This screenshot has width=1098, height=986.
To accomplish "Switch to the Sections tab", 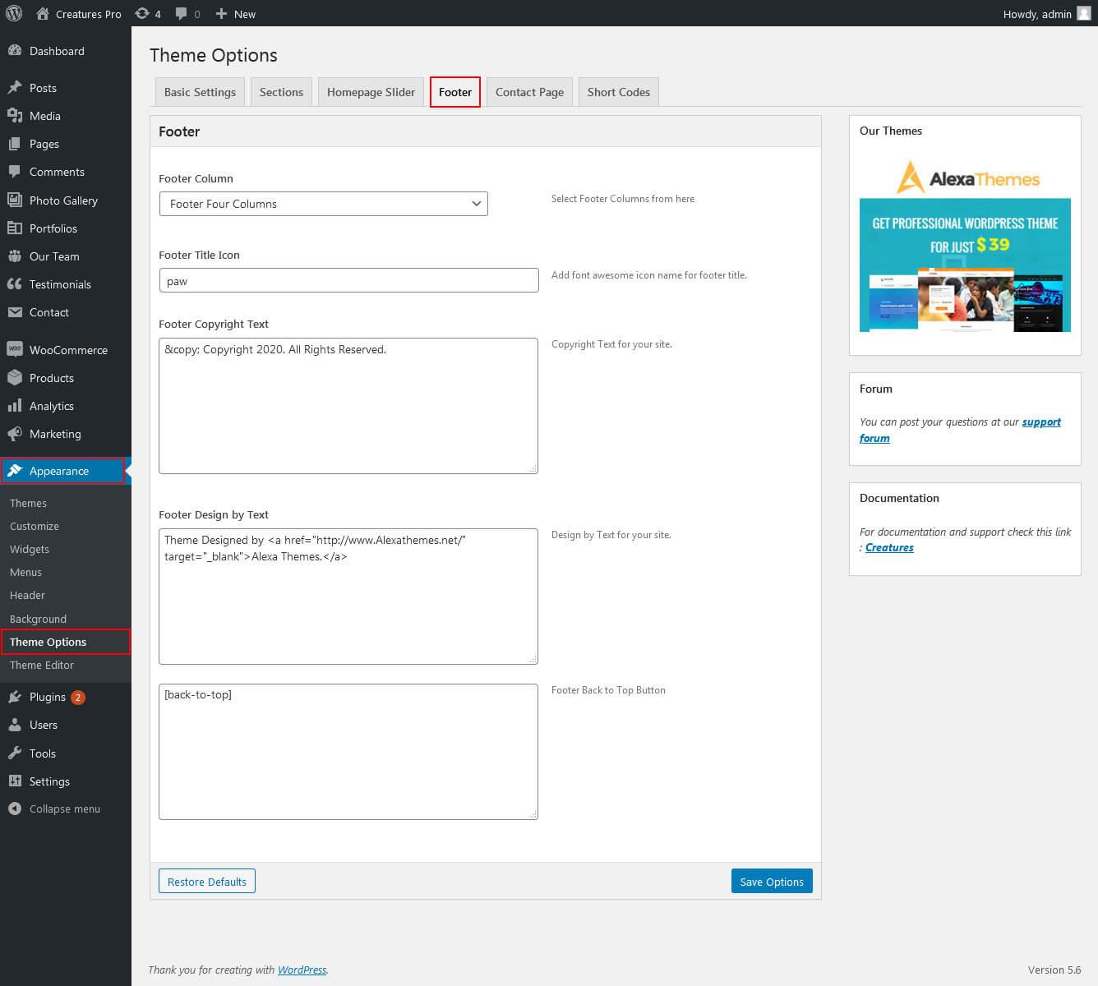I will pyautogui.click(x=281, y=92).
